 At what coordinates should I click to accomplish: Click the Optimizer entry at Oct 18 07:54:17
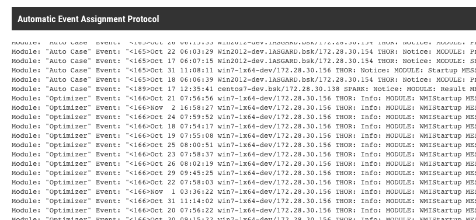[x=244, y=127]
